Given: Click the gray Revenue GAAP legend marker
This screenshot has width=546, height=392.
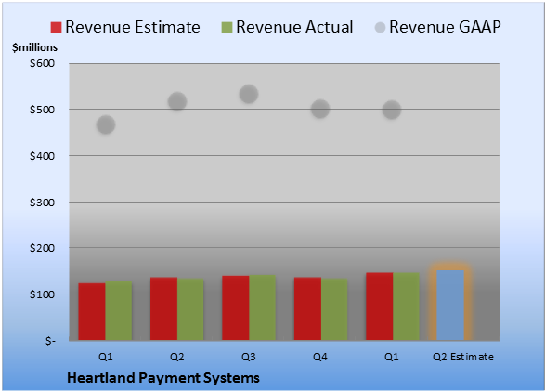Looking at the screenshot, I should coord(381,28).
